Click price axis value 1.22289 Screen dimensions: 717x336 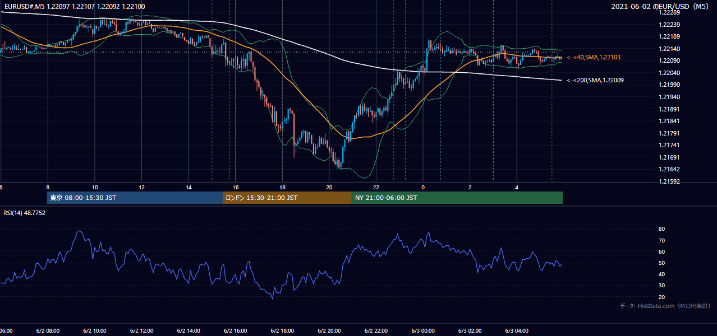670,12
